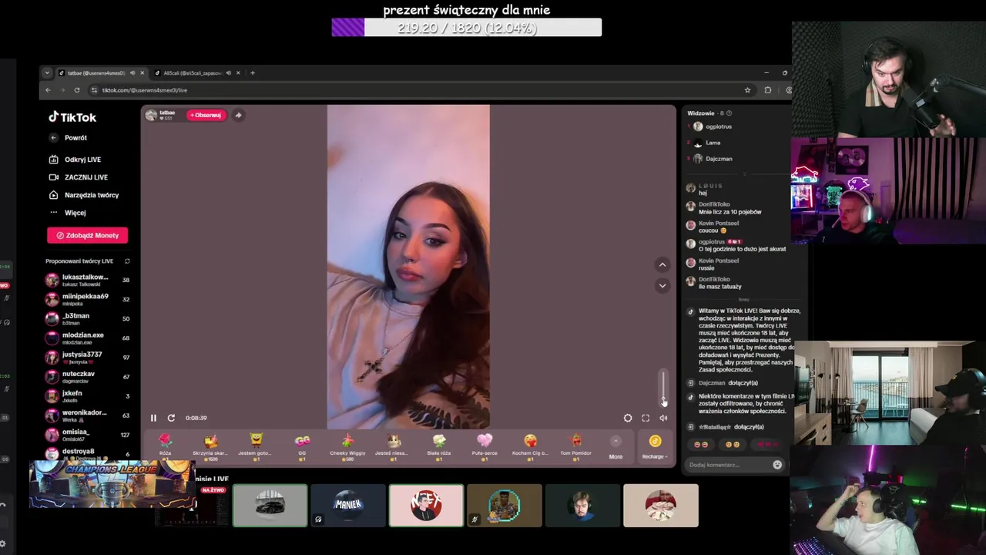Toggle fullscreen mode on the player
This screenshot has width=986, height=555.
click(646, 418)
